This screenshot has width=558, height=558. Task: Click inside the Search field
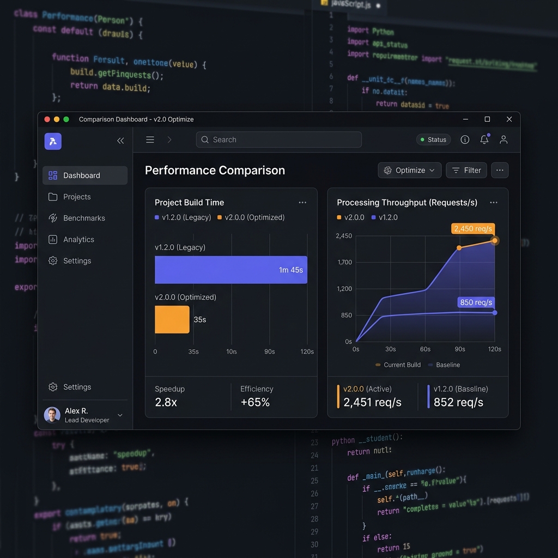(278, 139)
